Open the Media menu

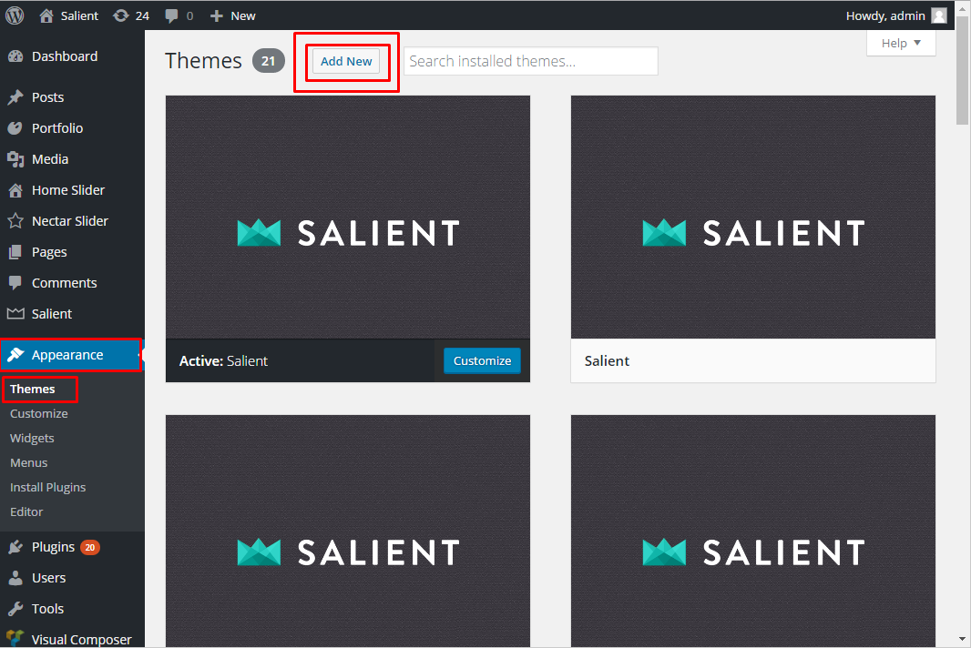(73, 159)
